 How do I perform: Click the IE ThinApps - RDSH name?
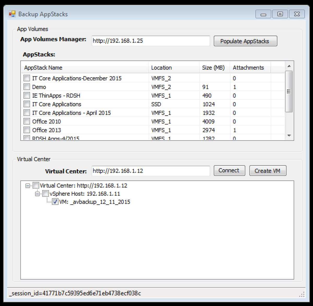[x=56, y=96]
